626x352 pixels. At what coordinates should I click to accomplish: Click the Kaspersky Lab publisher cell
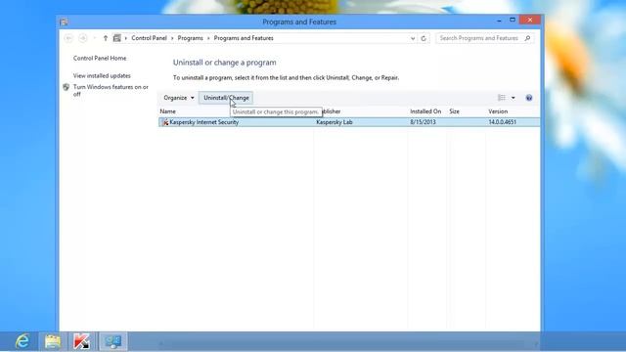coord(335,122)
